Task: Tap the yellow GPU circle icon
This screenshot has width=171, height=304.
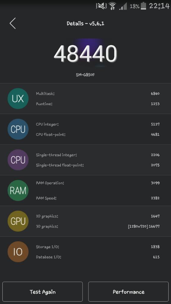Action: point(18,221)
